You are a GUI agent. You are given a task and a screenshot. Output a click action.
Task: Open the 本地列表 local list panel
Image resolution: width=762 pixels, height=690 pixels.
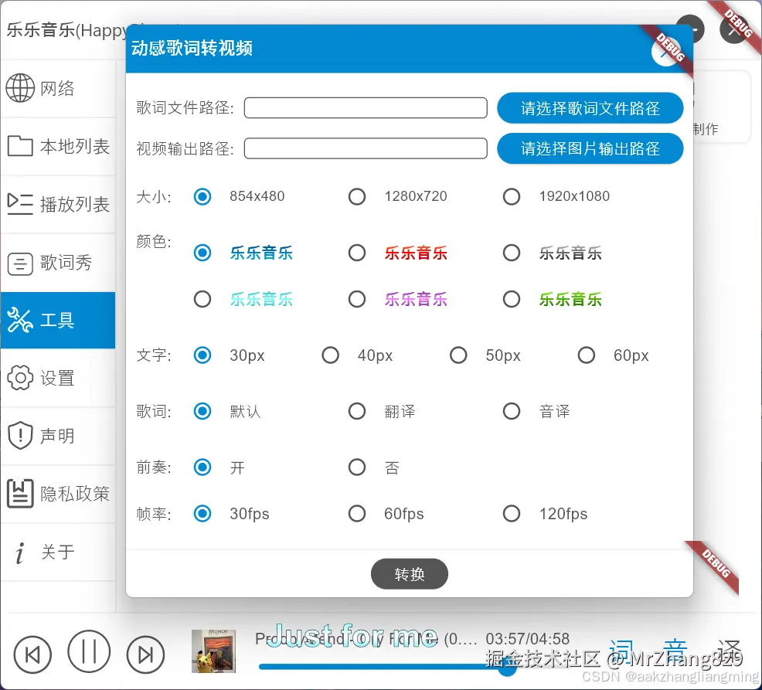pyautogui.click(x=58, y=146)
